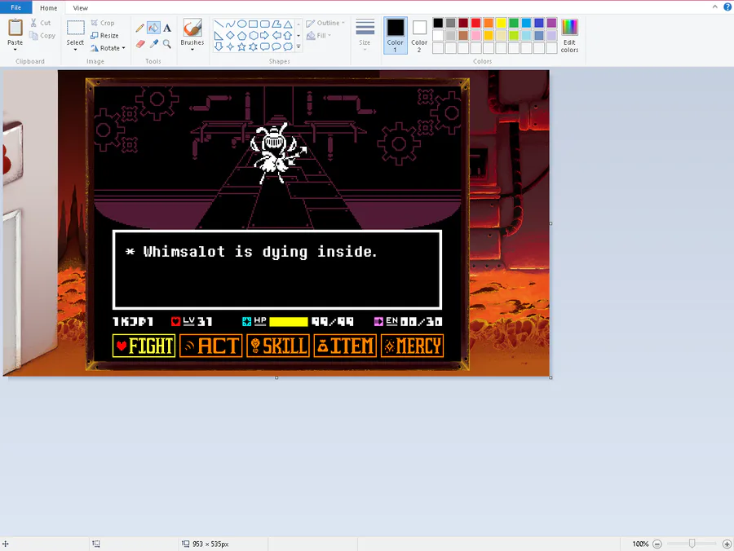734x551 pixels.
Task: Choose the Diamond shape
Action: (230, 36)
